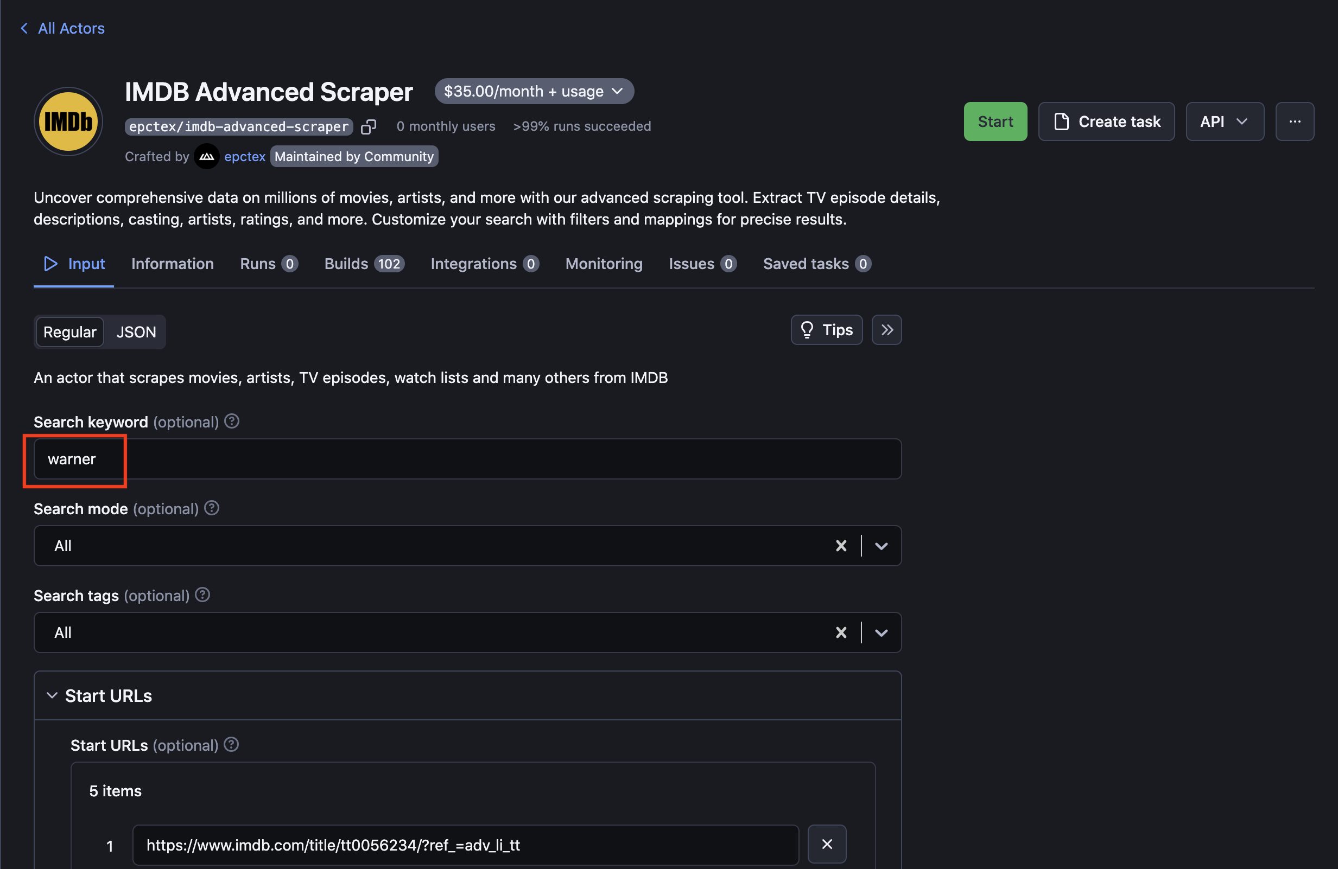1338x869 pixels.
Task: Click the play icon on Input tab
Action: coord(50,263)
